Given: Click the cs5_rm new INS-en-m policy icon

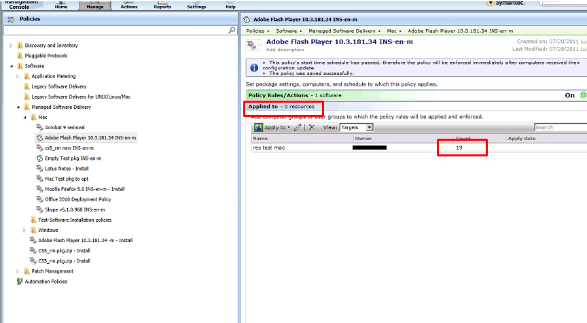Looking at the screenshot, I should [x=39, y=148].
